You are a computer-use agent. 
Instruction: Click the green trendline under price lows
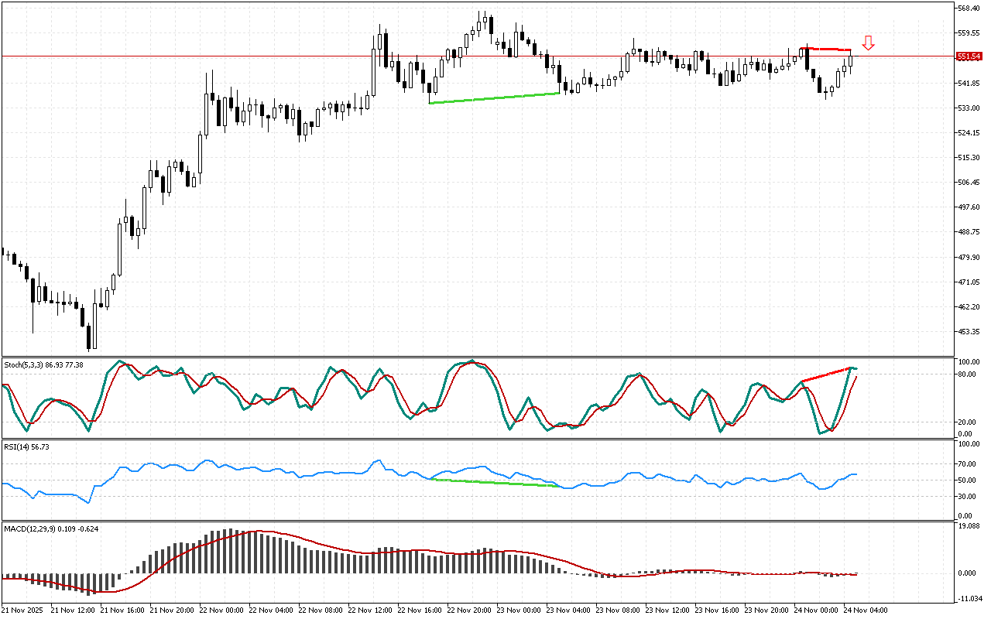click(x=494, y=97)
